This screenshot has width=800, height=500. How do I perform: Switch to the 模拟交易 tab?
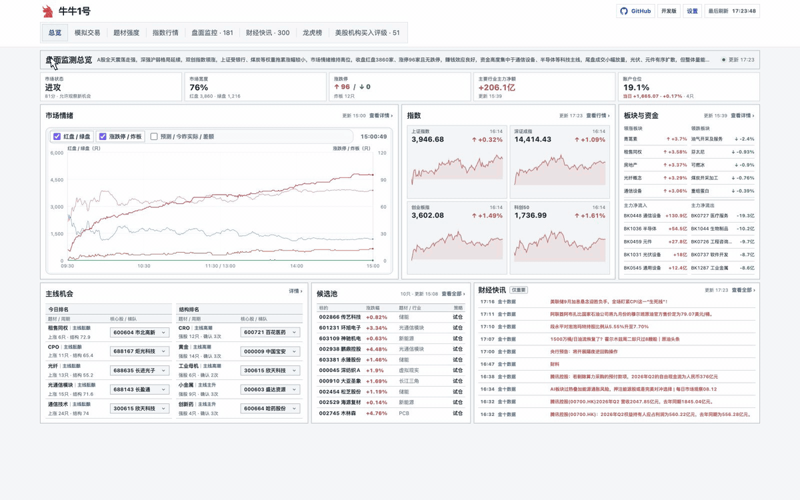[x=87, y=32]
